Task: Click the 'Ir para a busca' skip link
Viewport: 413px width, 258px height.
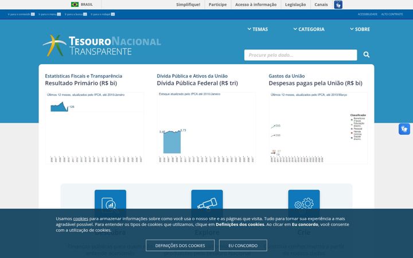Action: [76, 14]
